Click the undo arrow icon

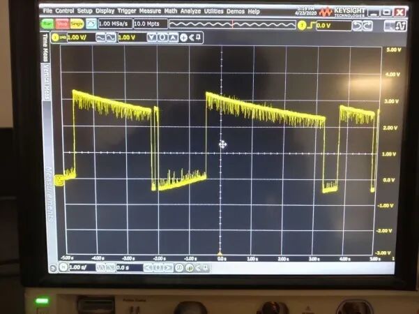[357, 26]
